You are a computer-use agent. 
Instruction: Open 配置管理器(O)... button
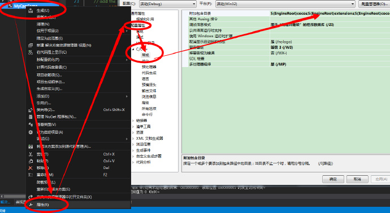(x=374, y=4)
